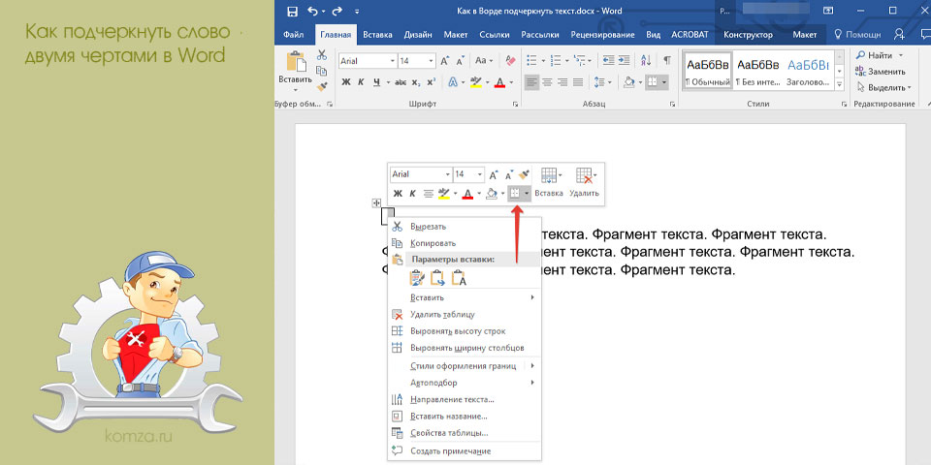Sort text with the A-Я icon
This screenshot has width=931, height=465.
(x=647, y=60)
